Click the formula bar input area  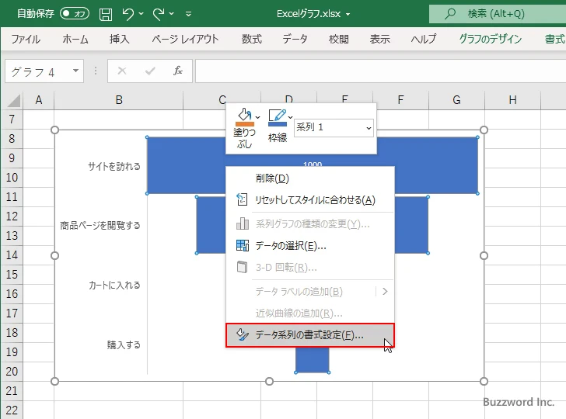click(x=381, y=71)
